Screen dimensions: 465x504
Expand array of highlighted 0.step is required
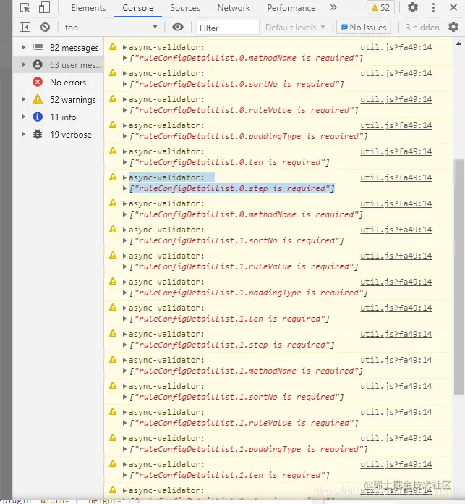coord(124,188)
